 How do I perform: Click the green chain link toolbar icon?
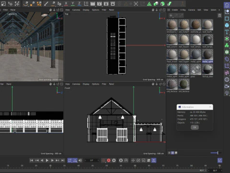[169, 3]
